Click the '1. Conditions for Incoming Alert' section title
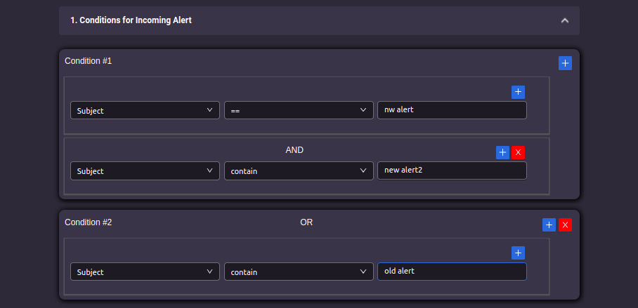Viewport: 638px width, 308px height. pyautogui.click(x=131, y=20)
